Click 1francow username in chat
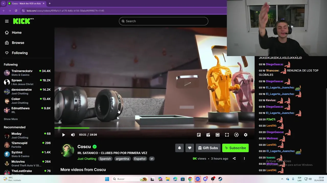The height and width of the screenshot is (183, 327). [272, 71]
